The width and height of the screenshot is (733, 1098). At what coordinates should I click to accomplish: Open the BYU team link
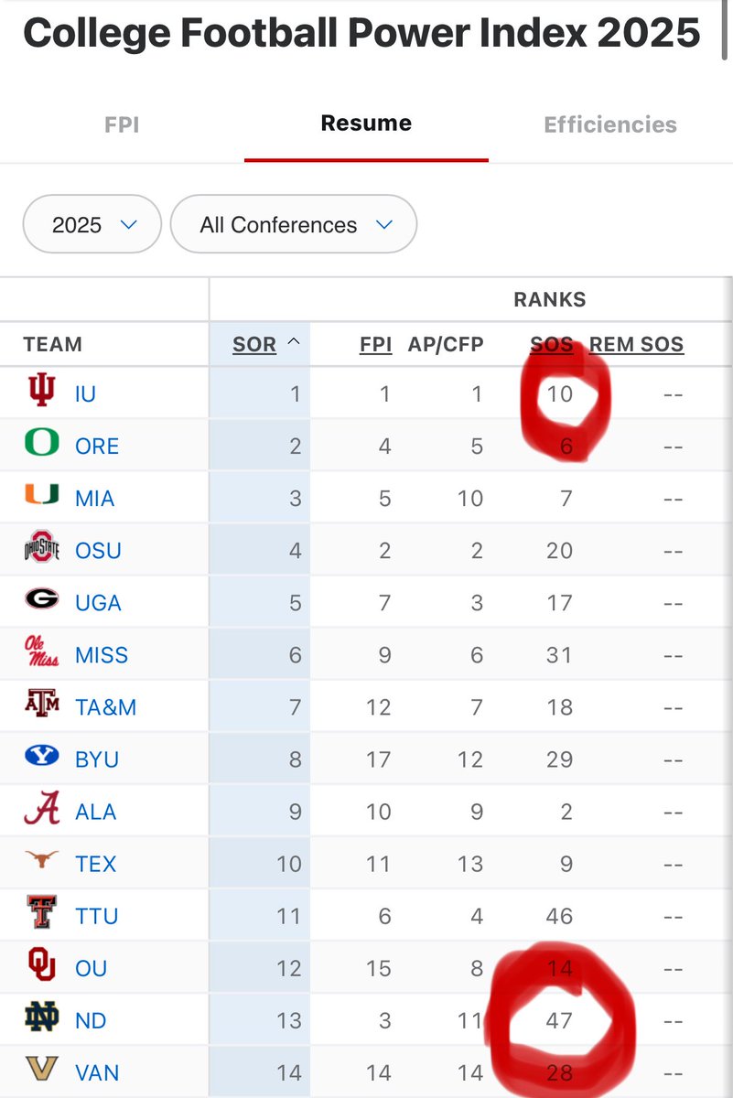point(97,759)
